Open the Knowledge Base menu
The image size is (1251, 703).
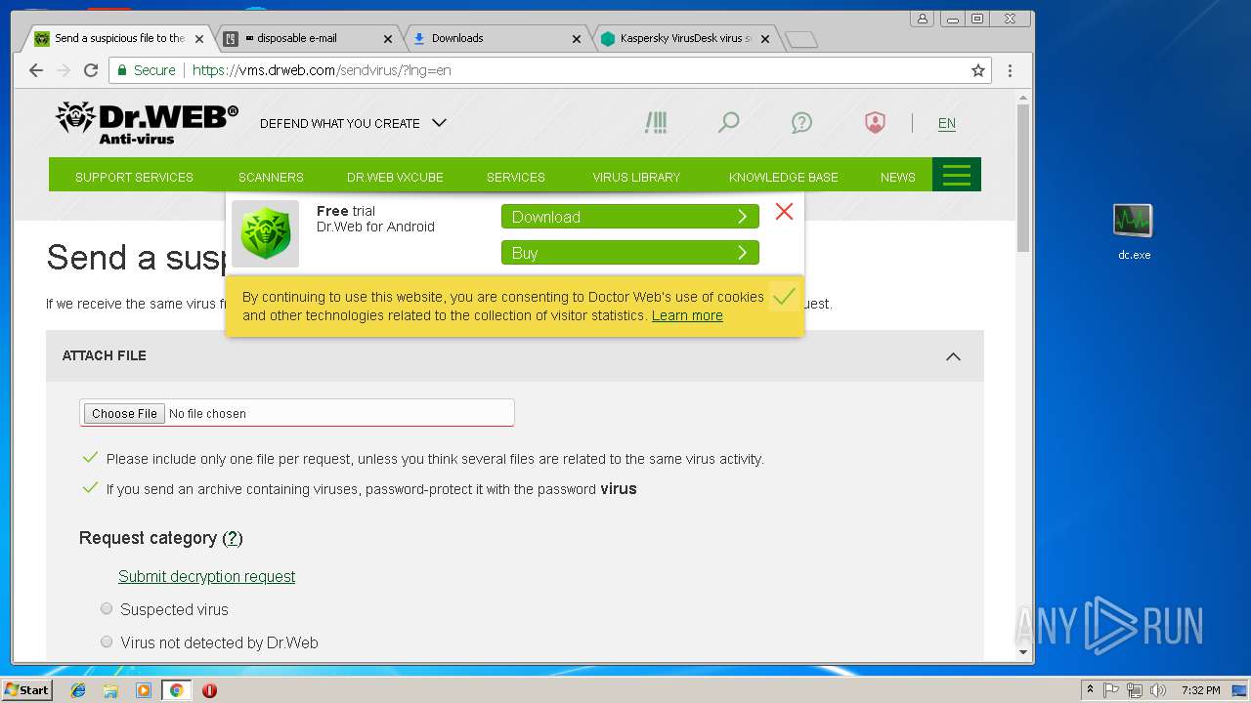pos(784,177)
